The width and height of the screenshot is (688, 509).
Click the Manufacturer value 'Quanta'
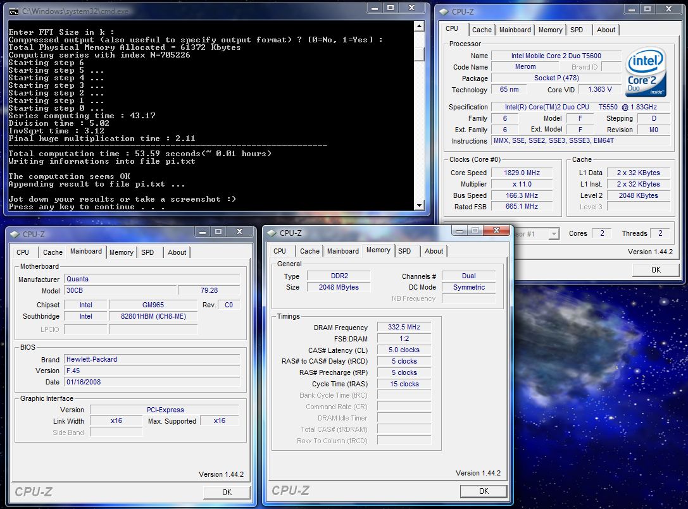point(152,279)
